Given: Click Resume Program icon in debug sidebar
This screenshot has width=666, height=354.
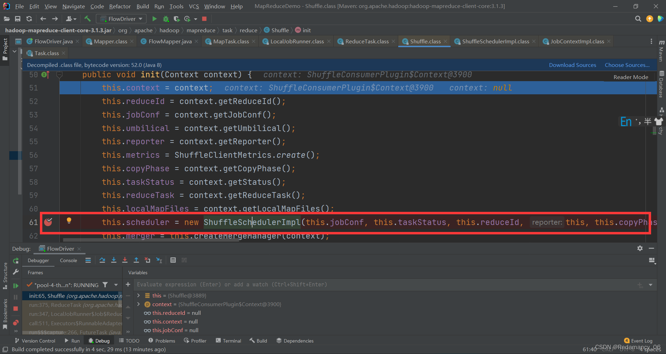Looking at the screenshot, I should pyautogui.click(x=16, y=286).
